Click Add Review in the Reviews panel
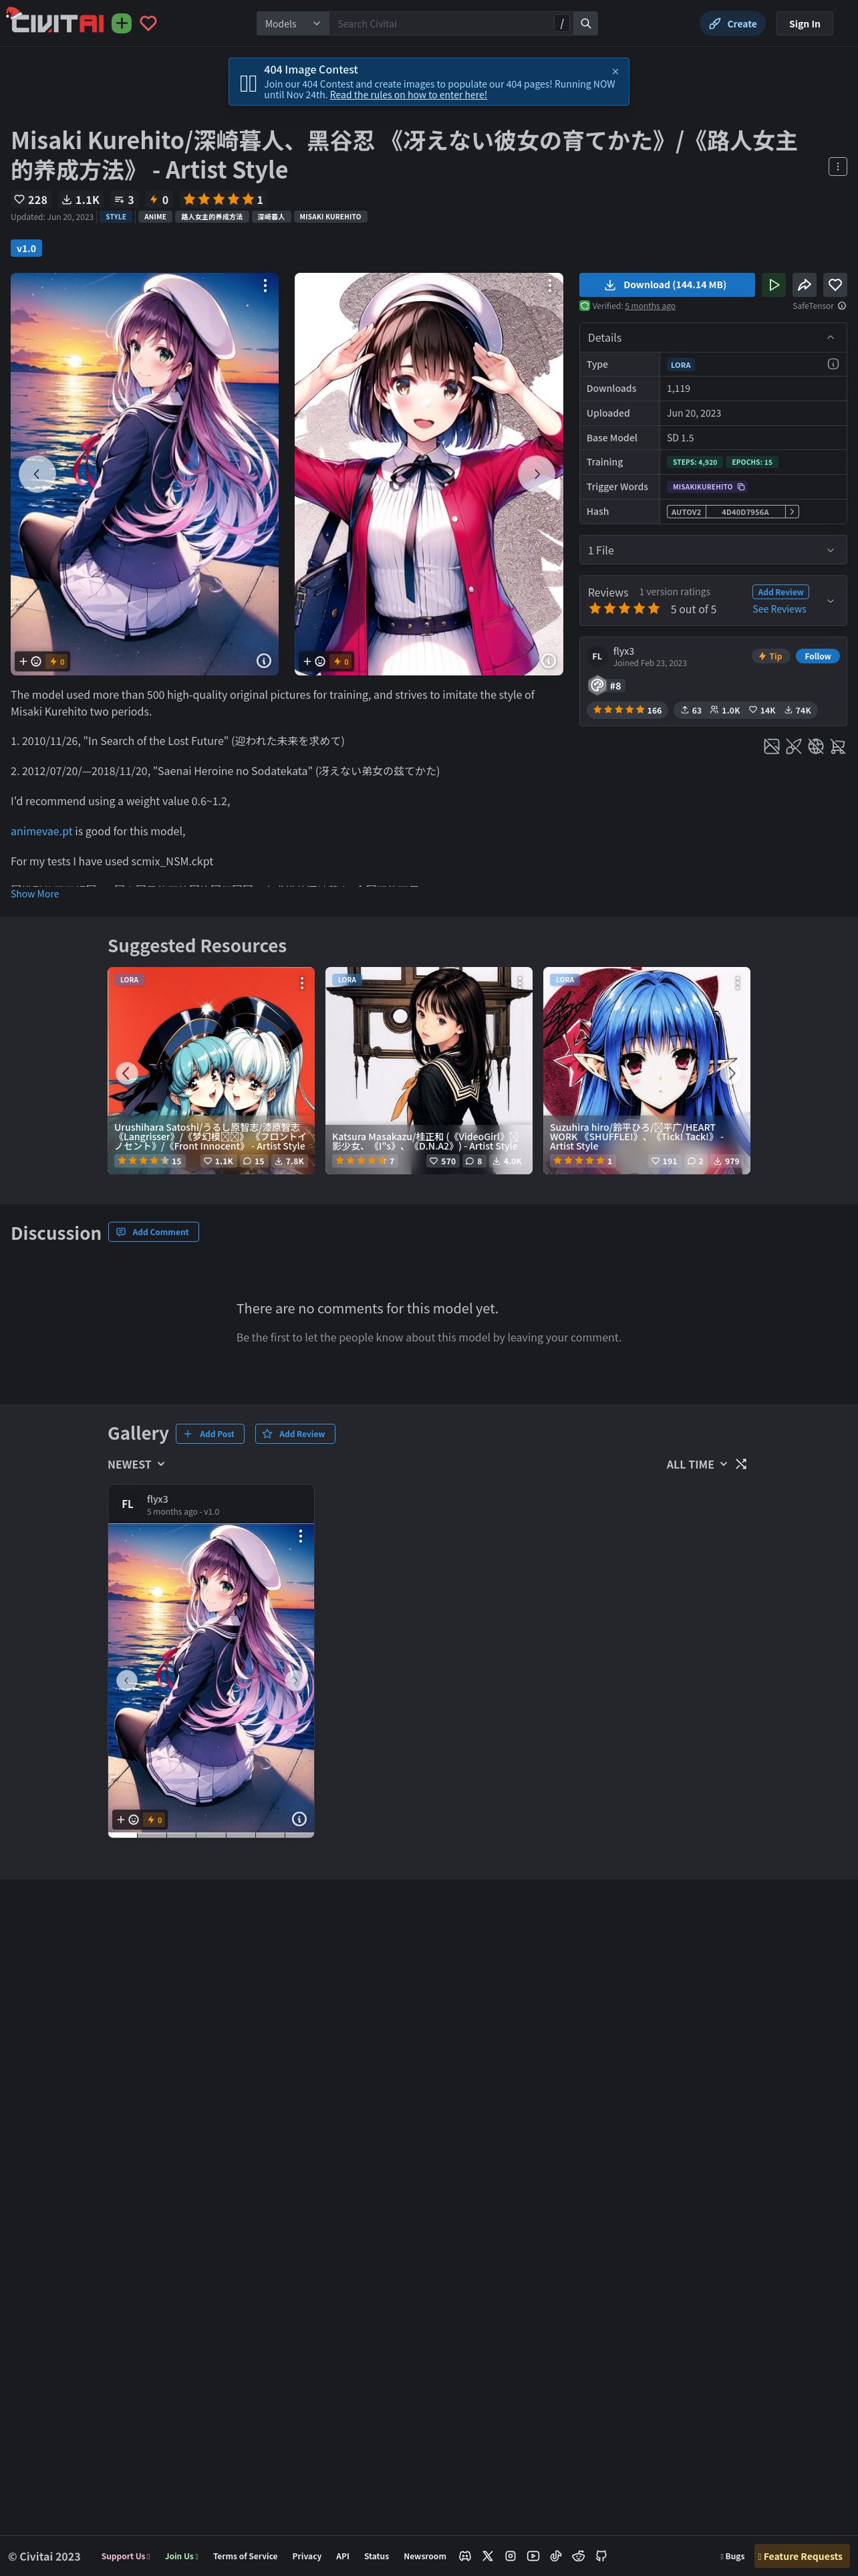This screenshot has height=2576, width=858. click(x=780, y=592)
